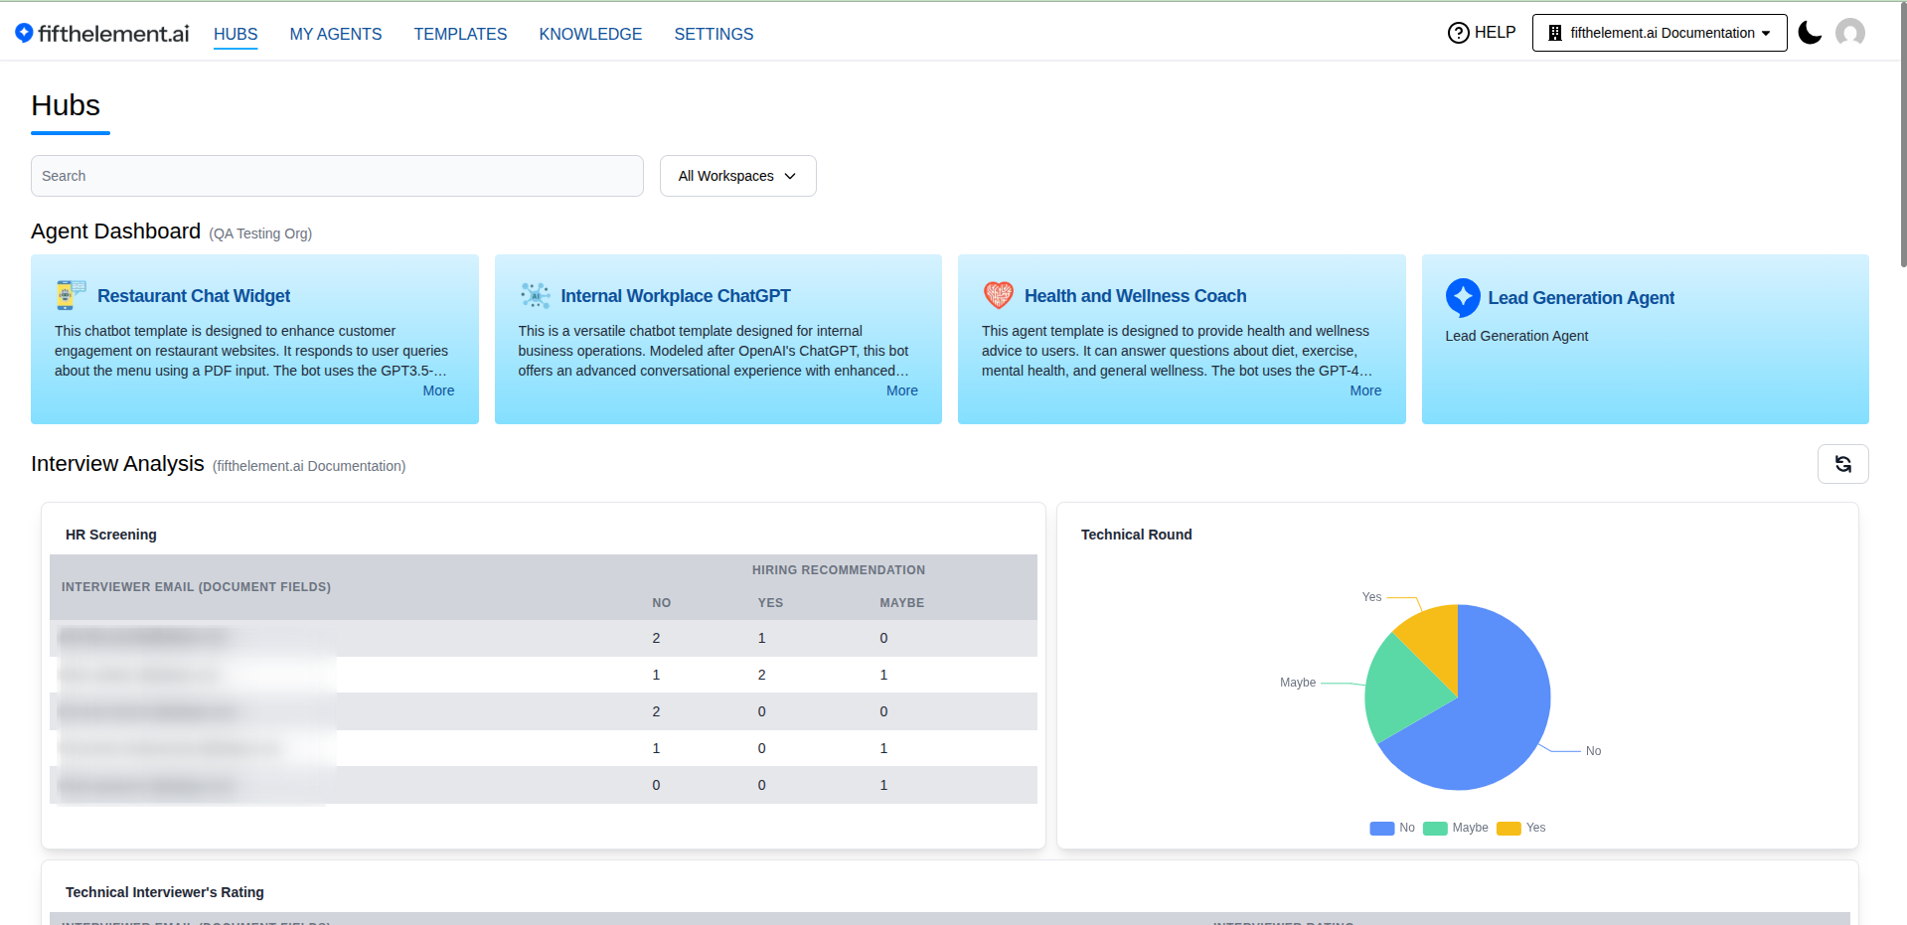
Task: Switch to the HUBS tab
Action: click(236, 34)
